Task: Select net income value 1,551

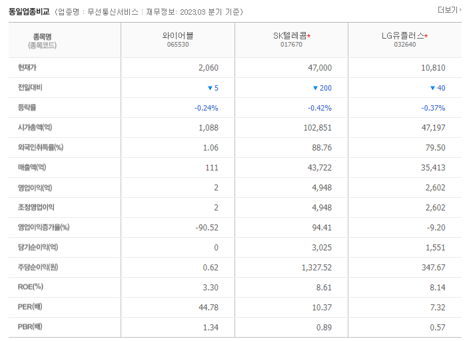Action: pos(436,248)
